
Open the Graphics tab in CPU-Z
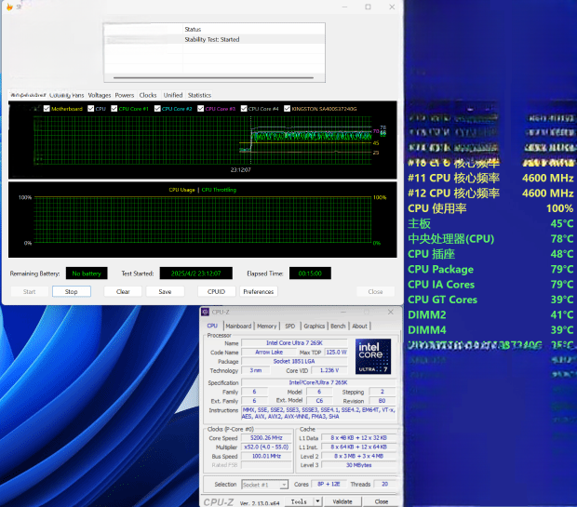315,326
